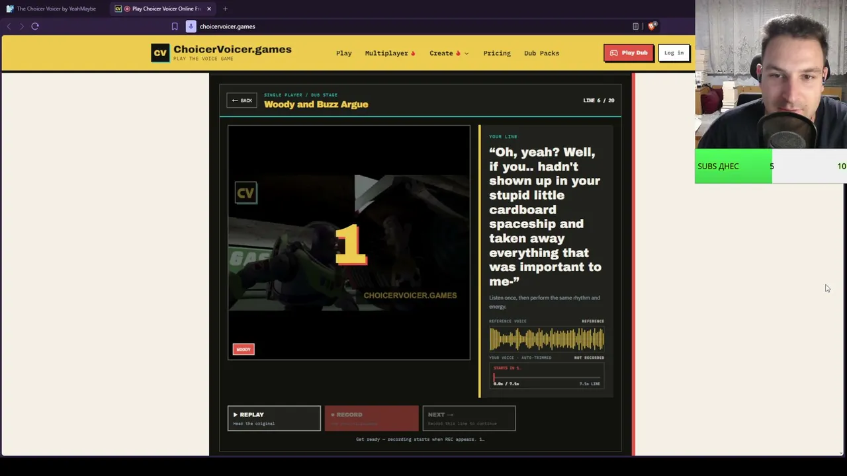The image size is (847, 476).
Task: Click the red Woody character tag
Action: click(x=244, y=349)
